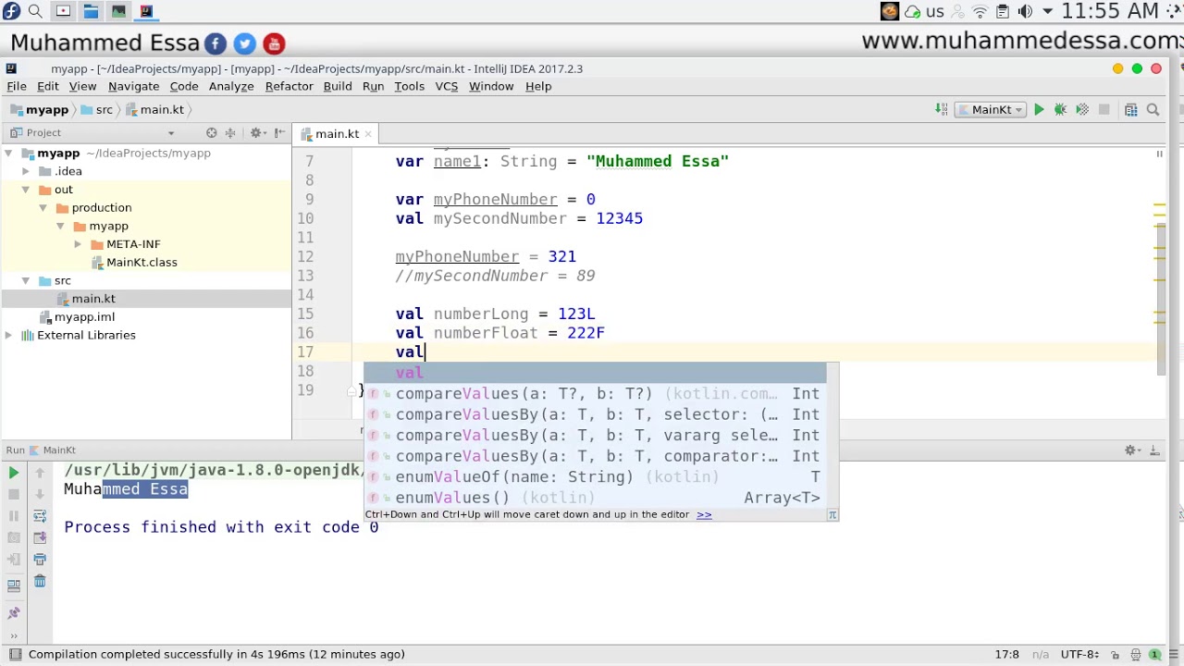Open the Refactor menu
The image size is (1184, 666).
point(289,86)
